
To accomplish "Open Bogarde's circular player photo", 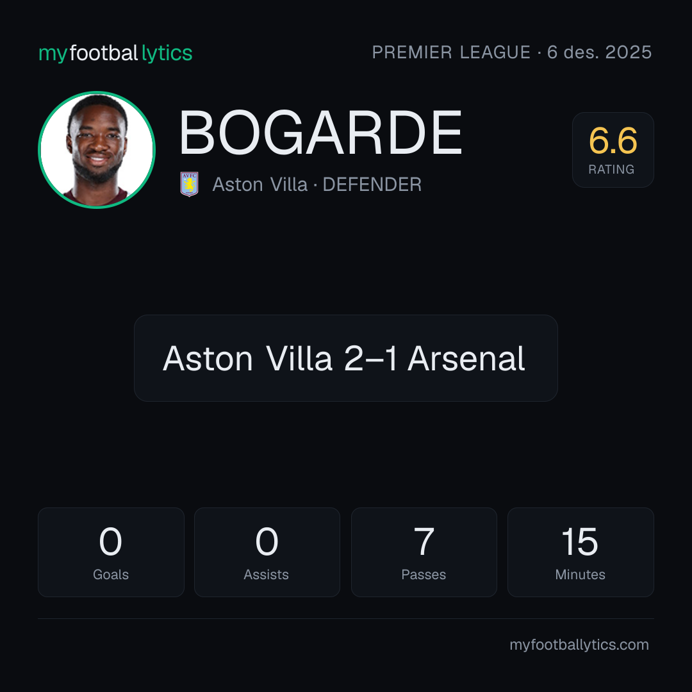I will 97,150.
